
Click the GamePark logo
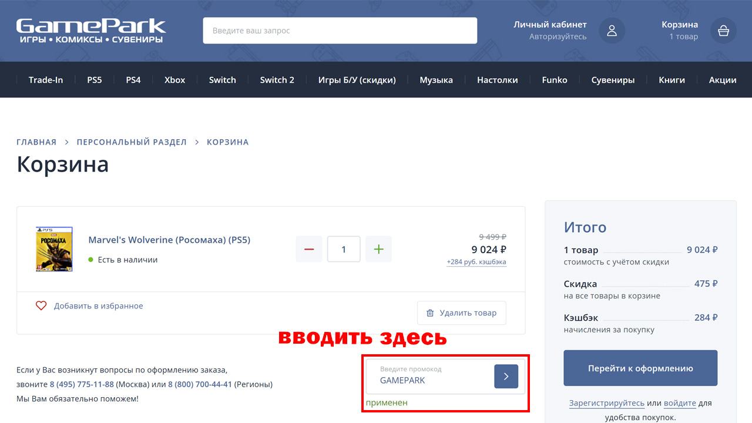[x=91, y=31]
